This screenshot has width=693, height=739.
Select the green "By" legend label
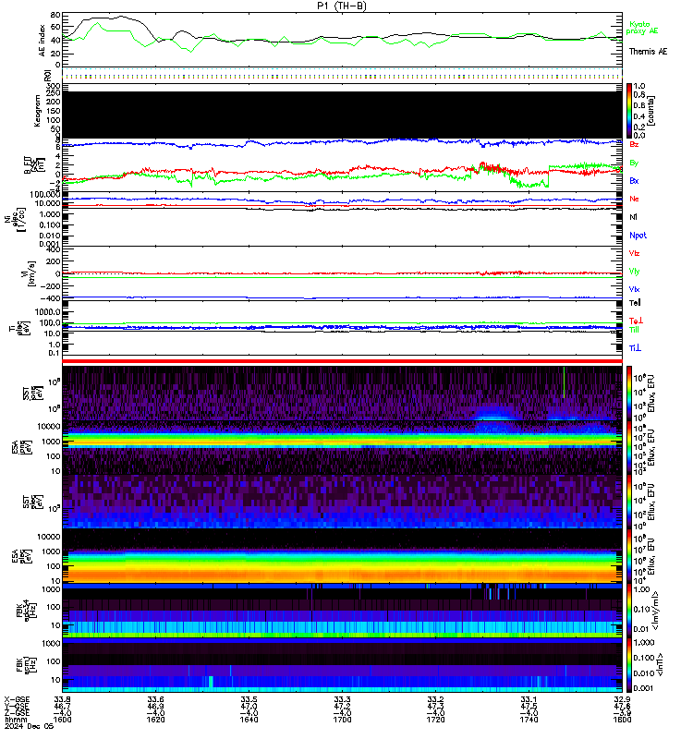click(x=634, y=163)
